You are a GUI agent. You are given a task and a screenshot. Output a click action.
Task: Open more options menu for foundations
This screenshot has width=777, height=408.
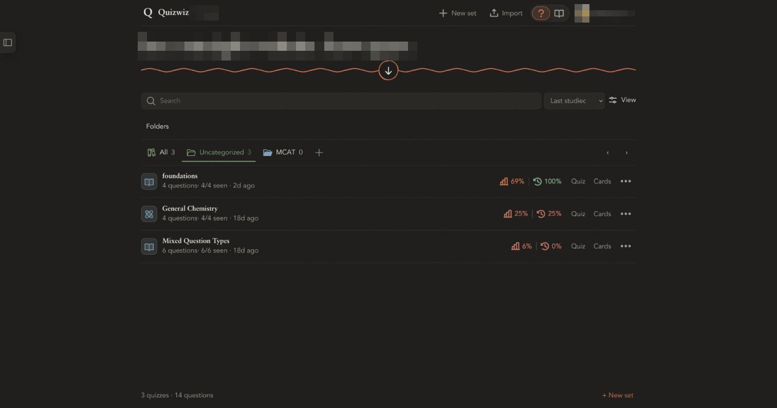pyautogui.click(x=625, y=181)
